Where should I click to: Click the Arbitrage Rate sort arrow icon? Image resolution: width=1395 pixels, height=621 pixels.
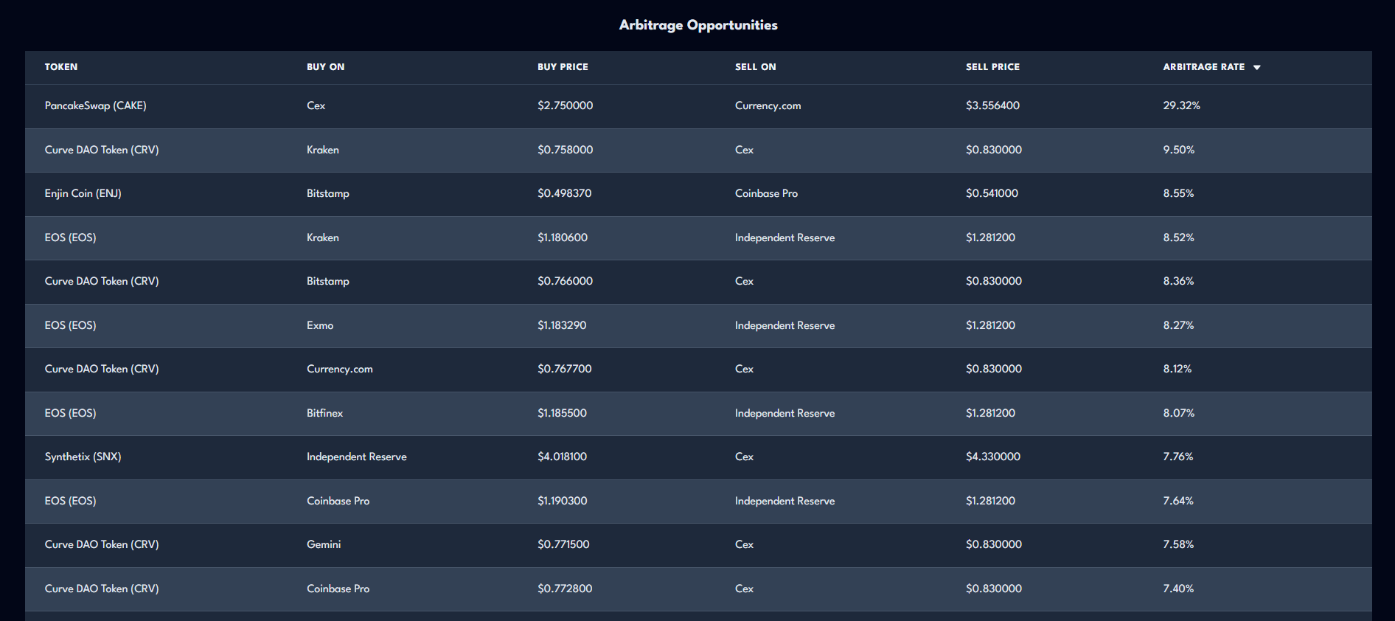coord(1257,67)
